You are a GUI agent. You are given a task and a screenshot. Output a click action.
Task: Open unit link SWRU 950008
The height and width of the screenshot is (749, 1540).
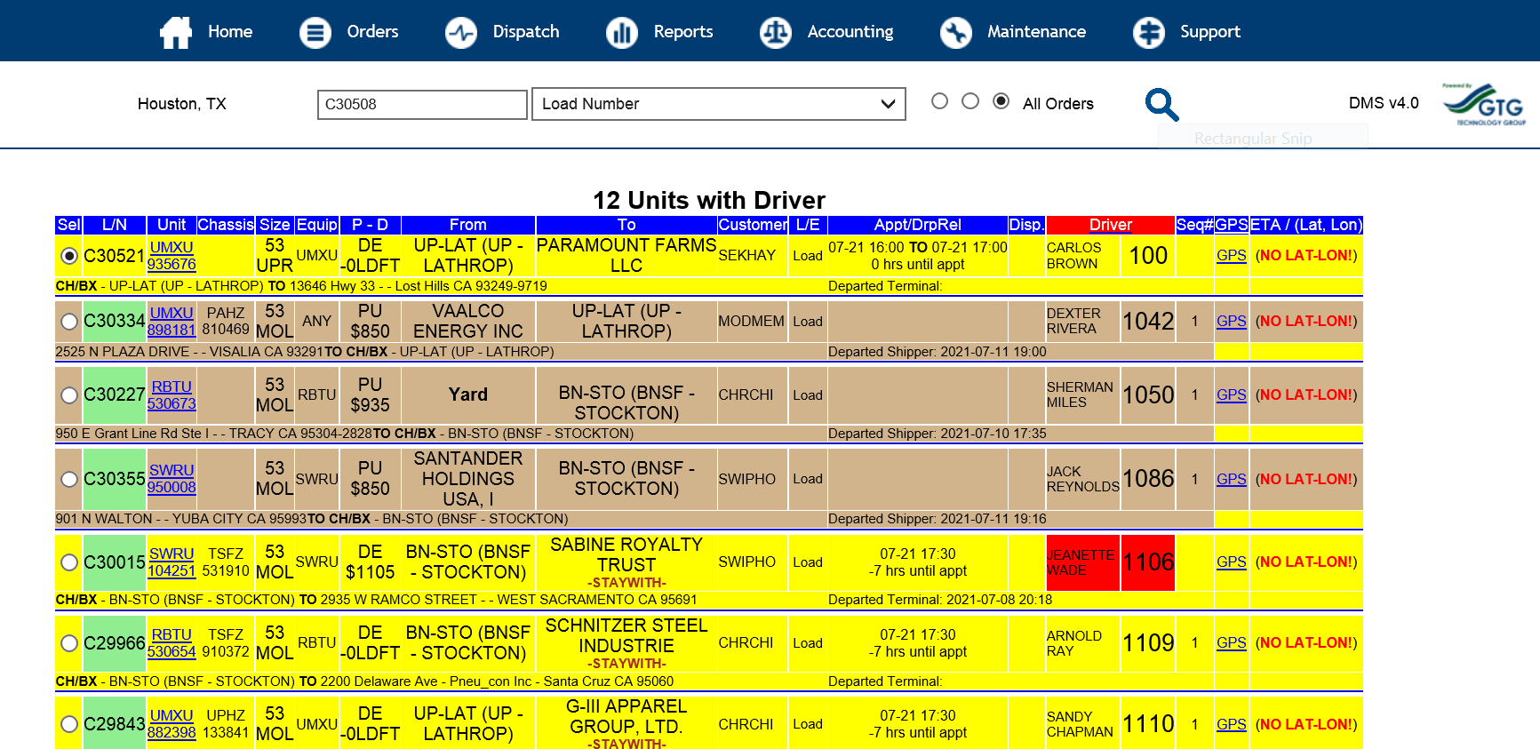(x=172, y=479)
